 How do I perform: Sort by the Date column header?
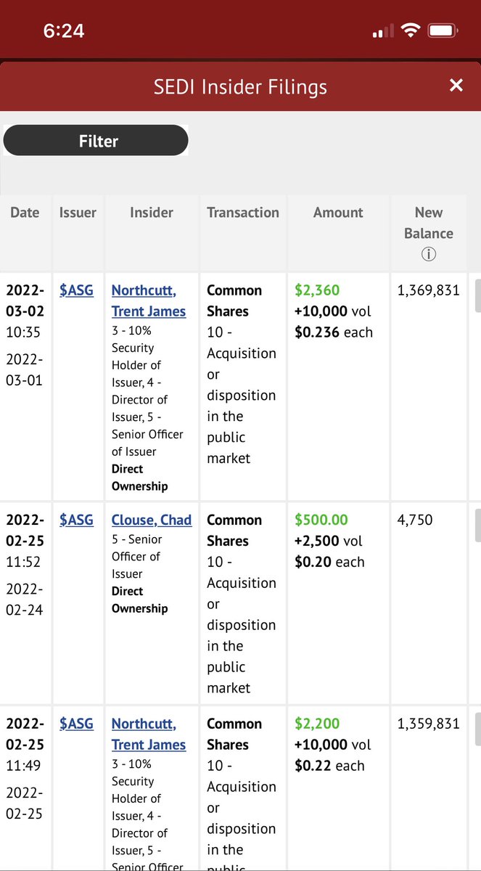[25, 213]
